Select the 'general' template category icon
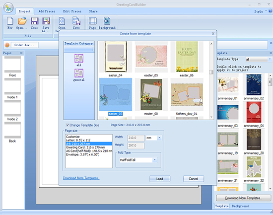The height and width of the screenshot is (215, 273). [79, 73]
